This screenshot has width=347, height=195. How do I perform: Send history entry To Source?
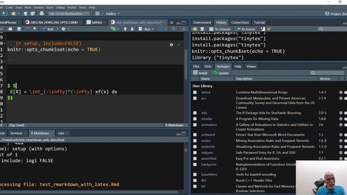point(246,29)
